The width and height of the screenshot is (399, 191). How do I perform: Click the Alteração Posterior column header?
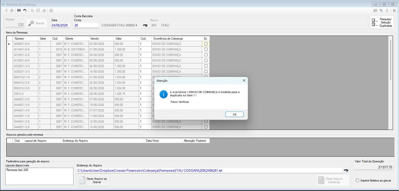point(196,141)
